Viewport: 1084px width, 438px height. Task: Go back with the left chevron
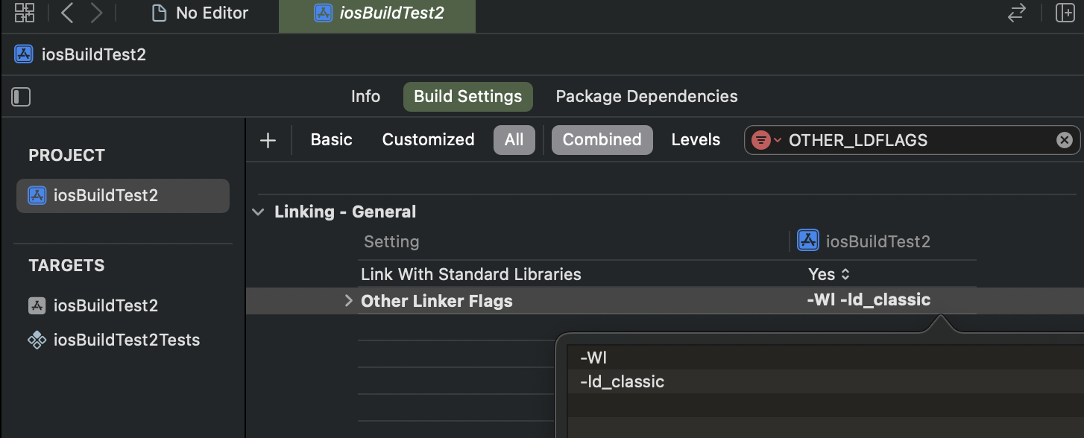[67, 13]
